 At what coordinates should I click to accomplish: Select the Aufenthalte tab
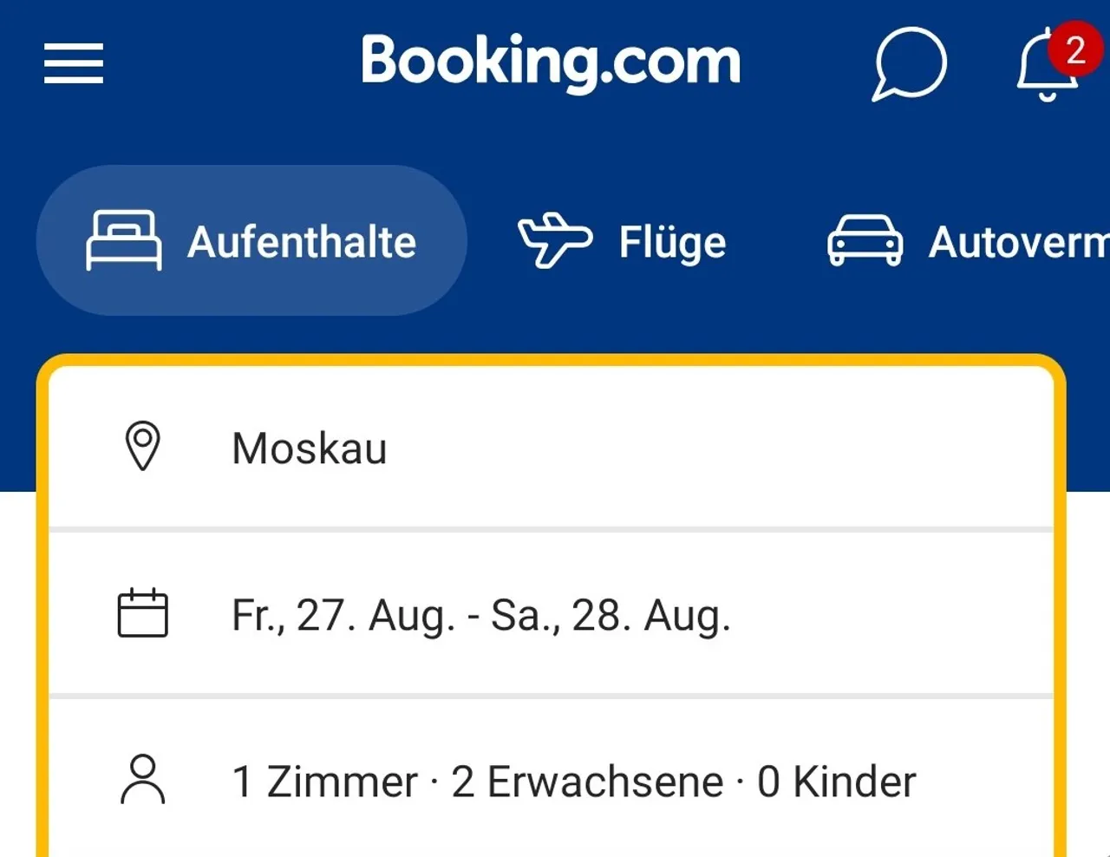pyautogui.click(x=251, y=241)
